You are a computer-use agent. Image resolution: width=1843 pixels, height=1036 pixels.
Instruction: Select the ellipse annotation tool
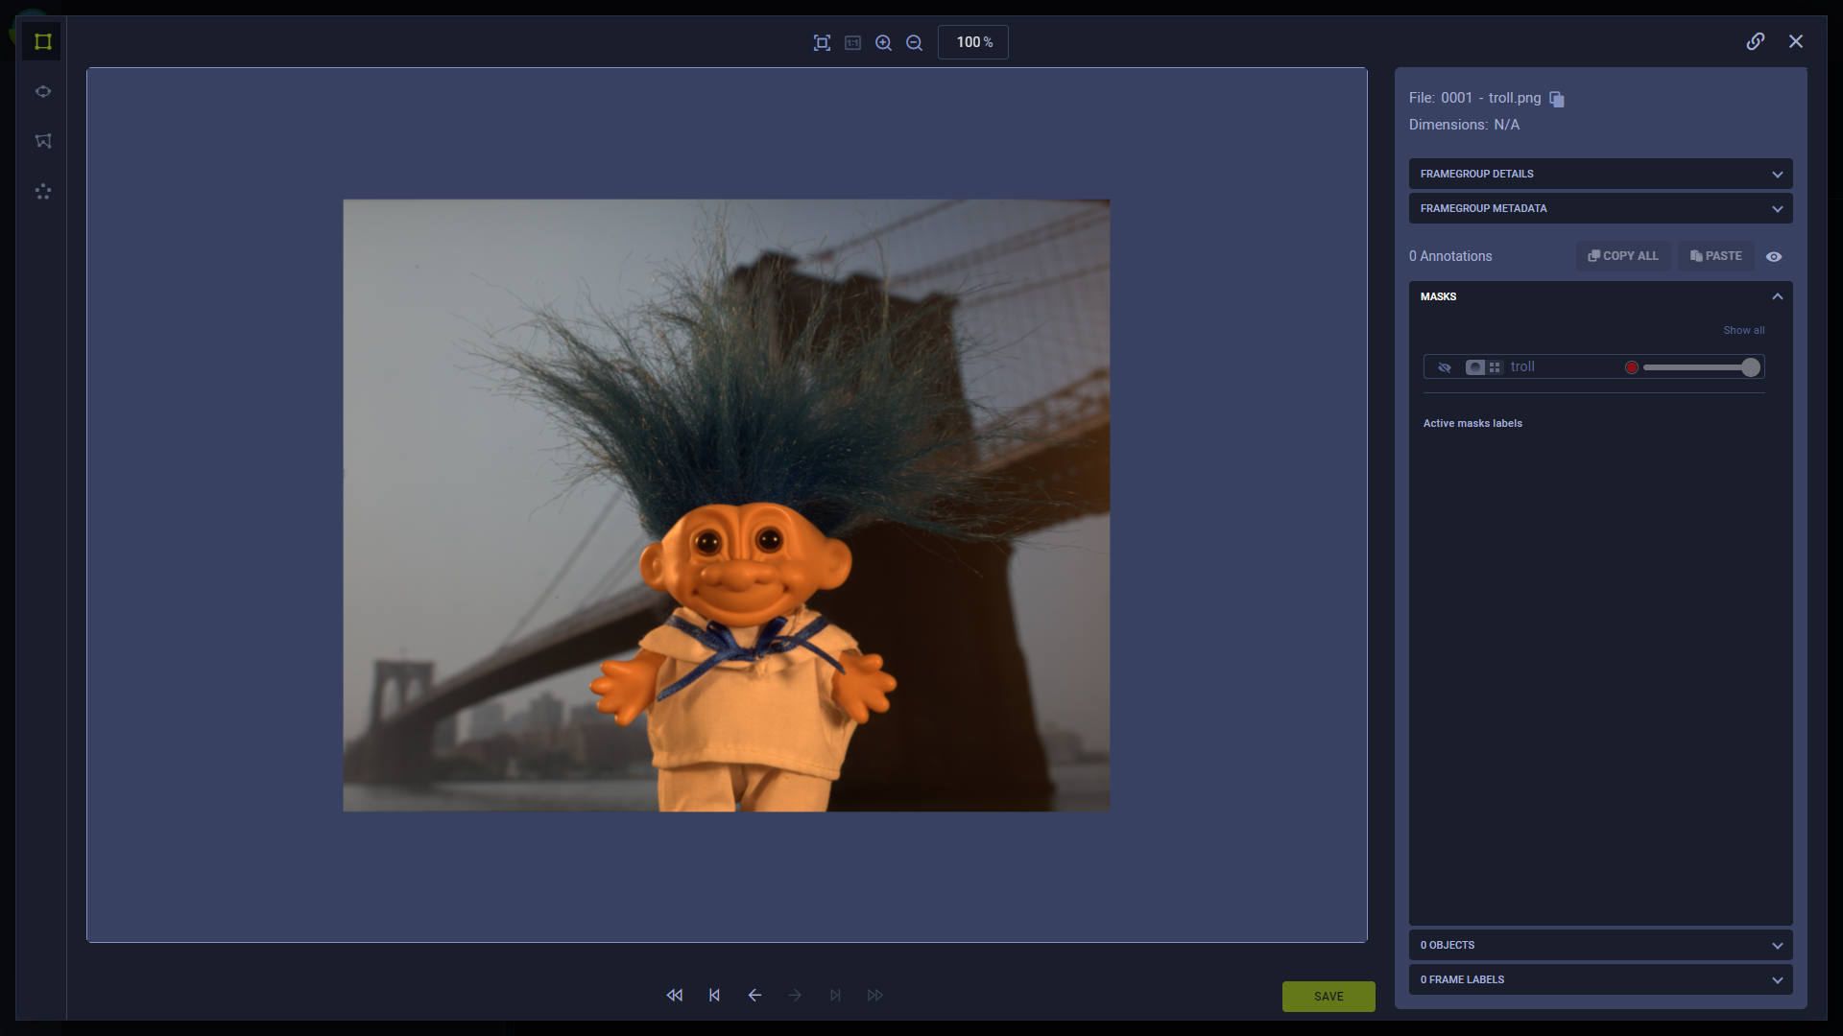(x=42, y=92)
